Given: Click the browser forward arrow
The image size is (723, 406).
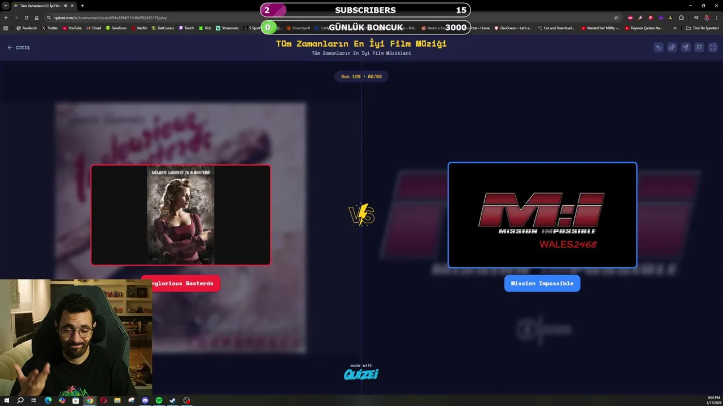Looking at the screenshot, I should pyautogui.click(x=16, y=17).
